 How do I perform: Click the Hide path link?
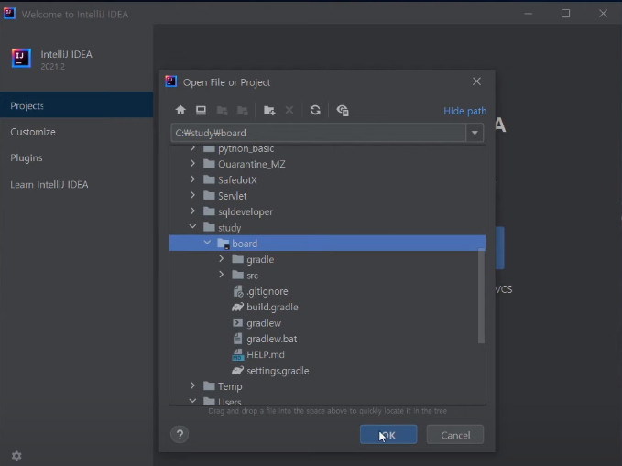point(465,111)
